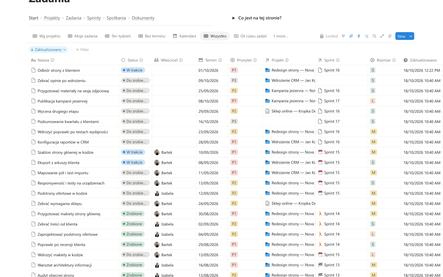443x277 pixels.
Task: Switch to the Bez terminu view tab
Action: 152,36
